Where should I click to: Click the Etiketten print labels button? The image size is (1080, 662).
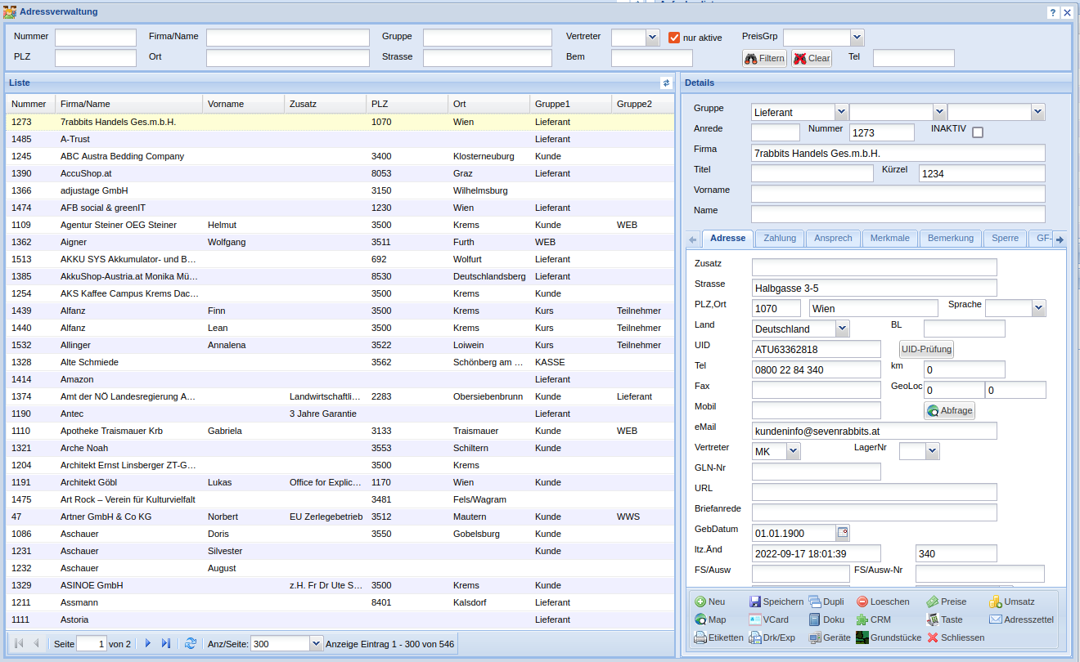pyautogui.click(x=718, y=637)
